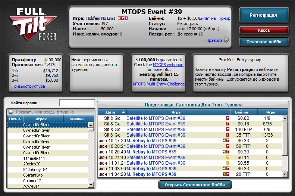The width and height of the screenshot is (295, 196).
Task: Open Satellite to MTOPS Event #39 at июн 11 01:21
Action: [156, 163]
